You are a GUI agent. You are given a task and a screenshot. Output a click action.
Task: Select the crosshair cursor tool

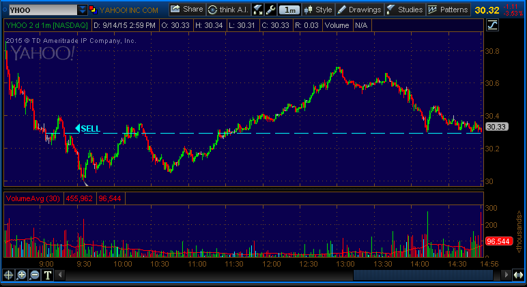[x=9, y=275]
